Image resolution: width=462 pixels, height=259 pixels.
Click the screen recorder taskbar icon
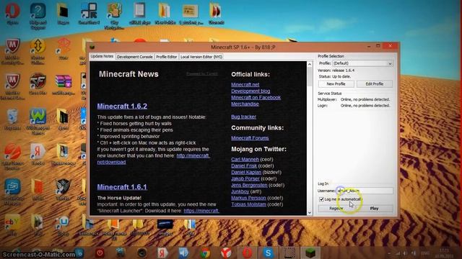[289, 253]
